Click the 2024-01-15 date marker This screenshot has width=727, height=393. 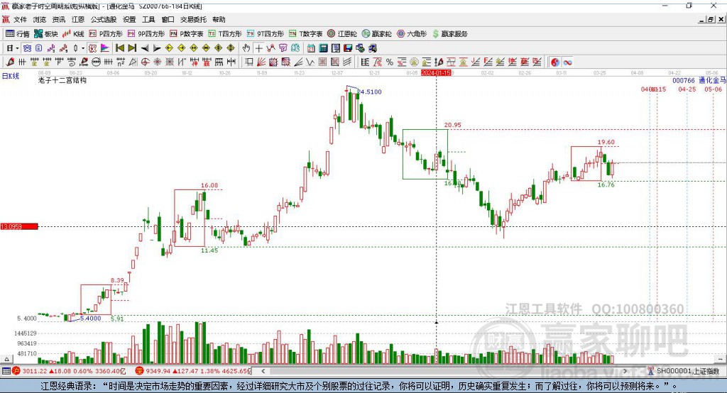click(x=437, y=73)
